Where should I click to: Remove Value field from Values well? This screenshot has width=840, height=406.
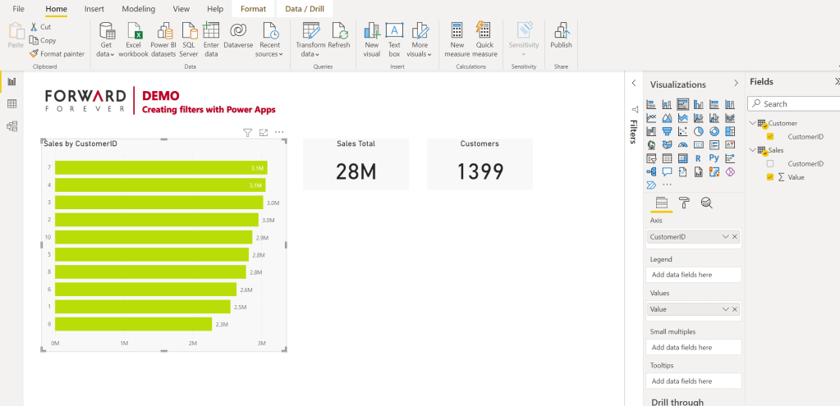[735, 309]
